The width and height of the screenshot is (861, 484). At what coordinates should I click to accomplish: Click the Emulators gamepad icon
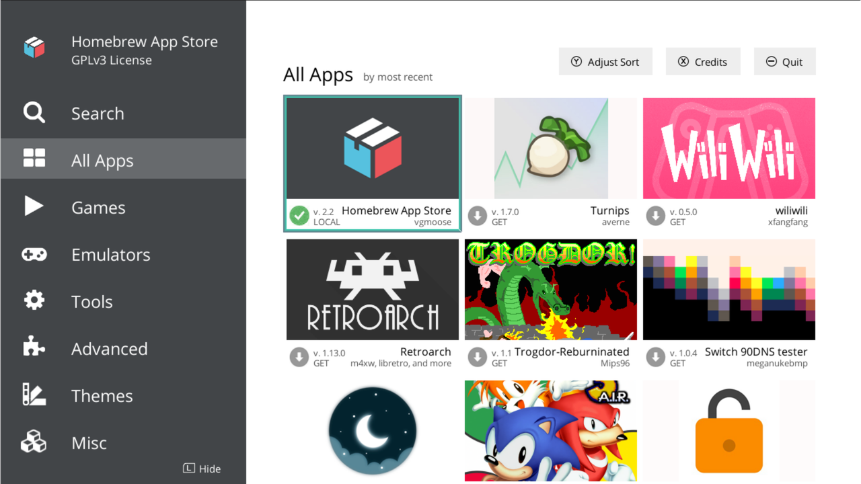coord(34,254)
